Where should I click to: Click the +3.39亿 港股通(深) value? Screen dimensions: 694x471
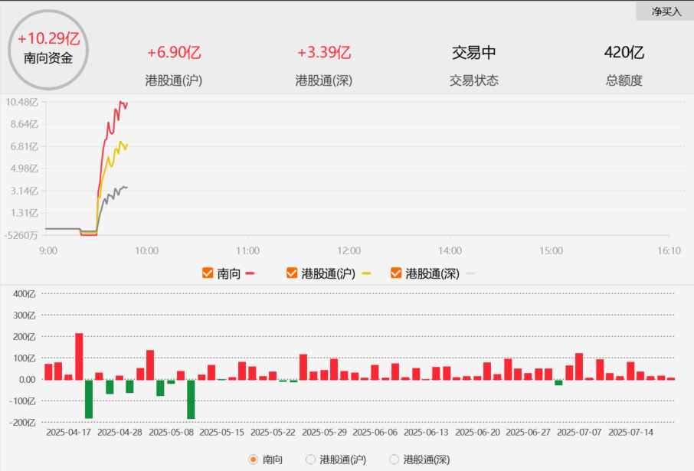point(324,53)
